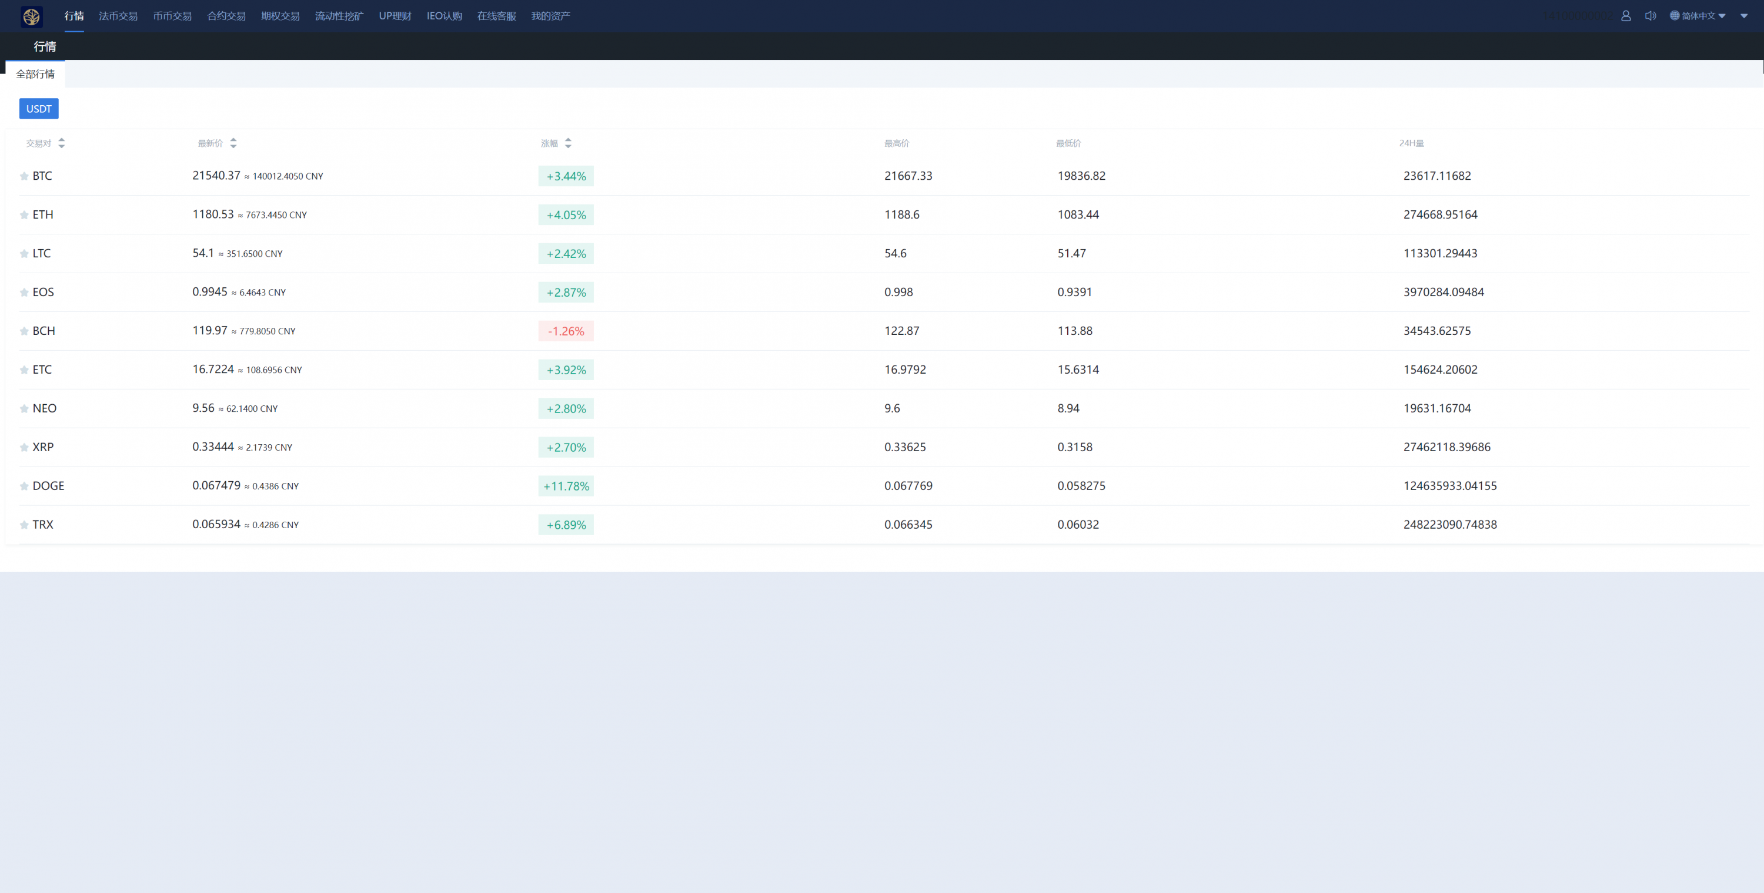Go to 我的资产 page
This screenshot has height=893, width=1764.
point(550,16)
